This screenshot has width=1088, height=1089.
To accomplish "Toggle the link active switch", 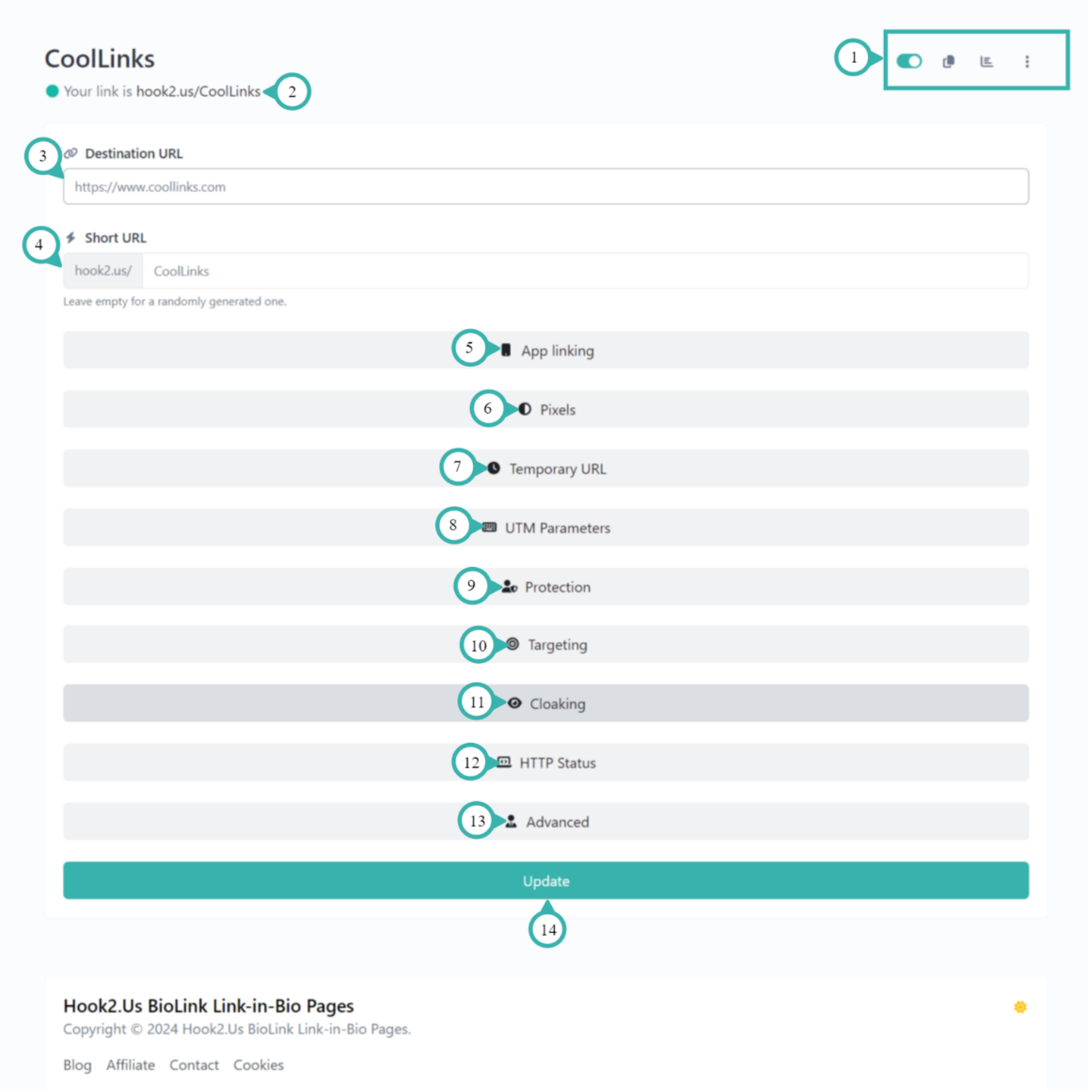I will click(908, 61).
